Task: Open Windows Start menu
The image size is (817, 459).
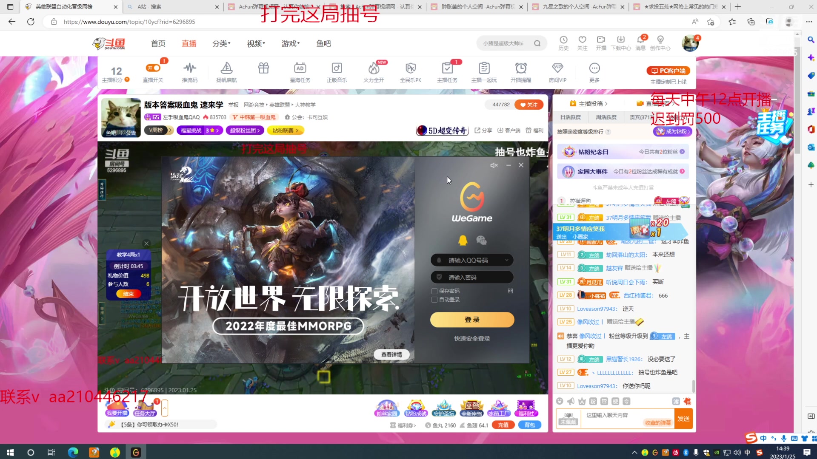Action: coord(10,452)
